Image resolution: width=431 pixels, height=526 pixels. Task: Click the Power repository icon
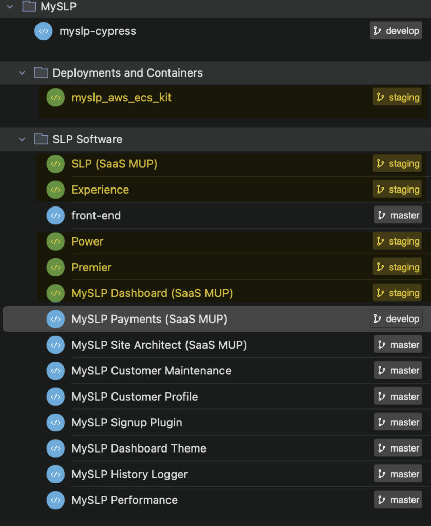[55, 241]
